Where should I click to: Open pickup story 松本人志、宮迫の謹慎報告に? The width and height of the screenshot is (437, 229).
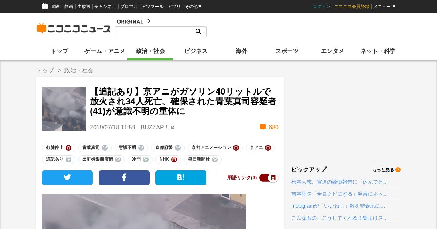[340, 182]
